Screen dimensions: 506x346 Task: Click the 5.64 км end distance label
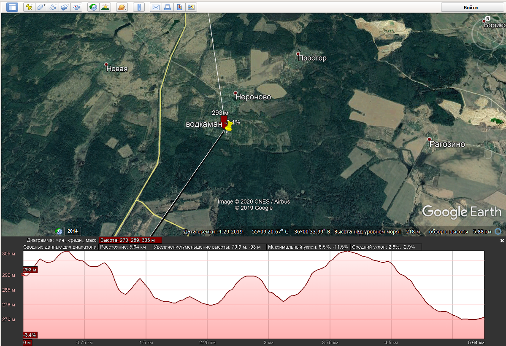tap(476, 343)
